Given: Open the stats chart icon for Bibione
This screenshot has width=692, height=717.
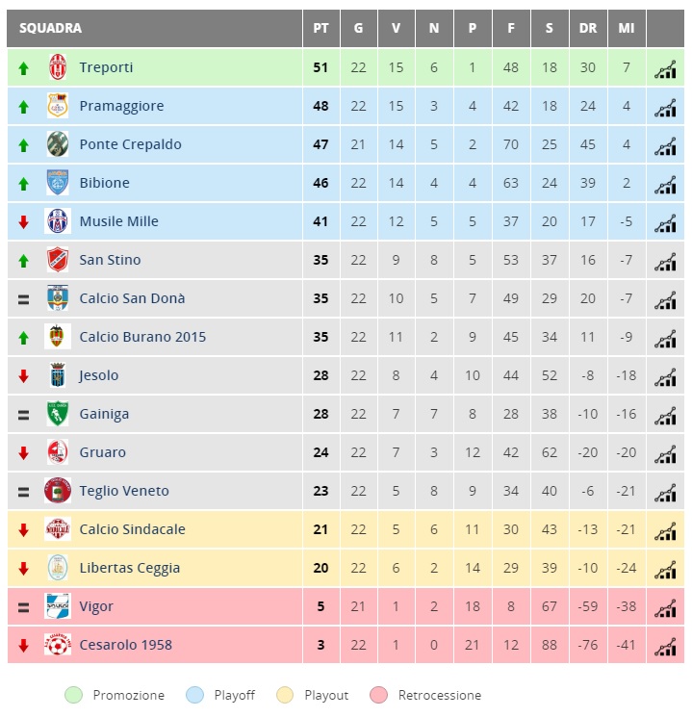Looking at the screenshot, I should [x=665, y=184].
